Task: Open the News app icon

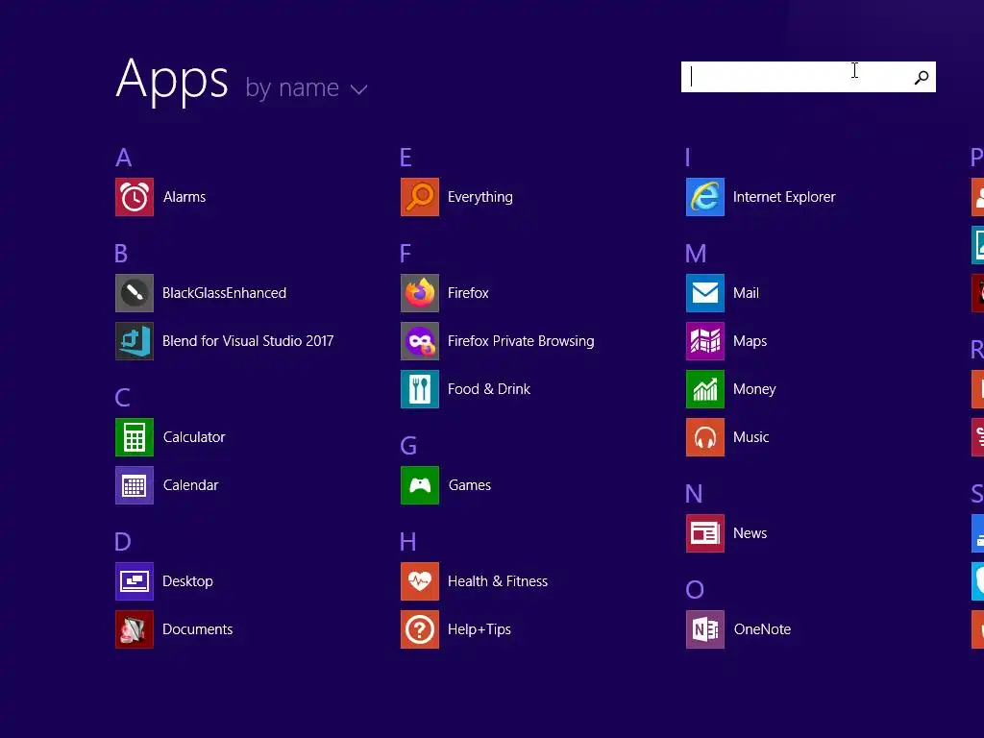Action: pos(705,533)
